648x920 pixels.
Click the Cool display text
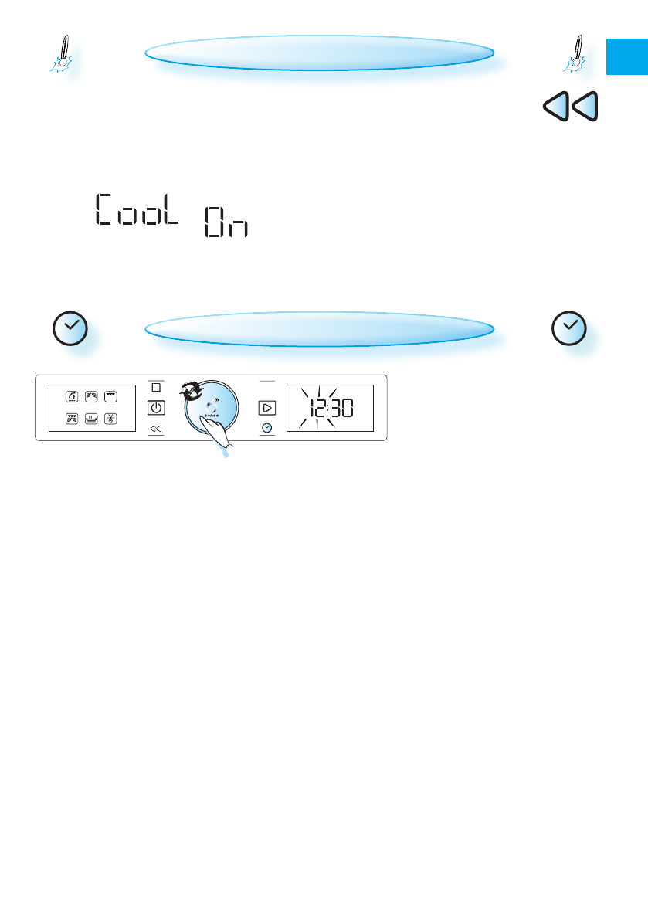point(137,209)
